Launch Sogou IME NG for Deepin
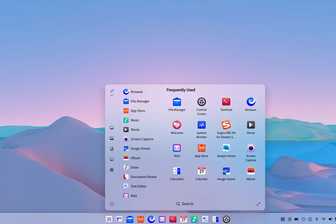The height and width of the screenshot is (224, 336). (226, 129)
